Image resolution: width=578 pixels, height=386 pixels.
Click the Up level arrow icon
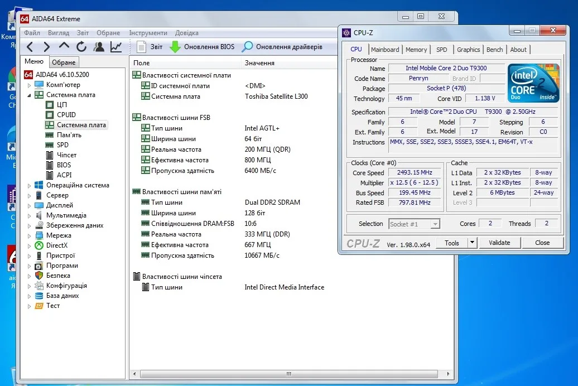[x=64, y=47]
